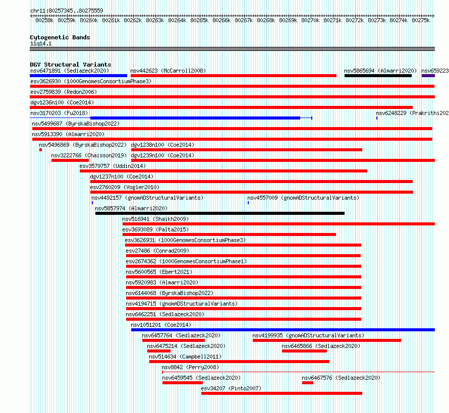This screenshot has height=413, width=449.
Task: Open esv2674362 (1000GenomesConsortiumPhase1) entry
Action: (x=186, y=261)
